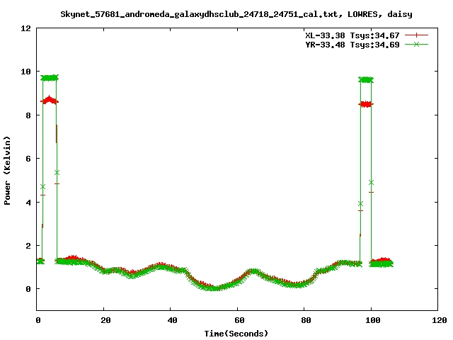The height and width of the screenshot is (340, 453).
Task: Select legend entry YR-33.48 Tsys:34.69
Action: (352, 45)
